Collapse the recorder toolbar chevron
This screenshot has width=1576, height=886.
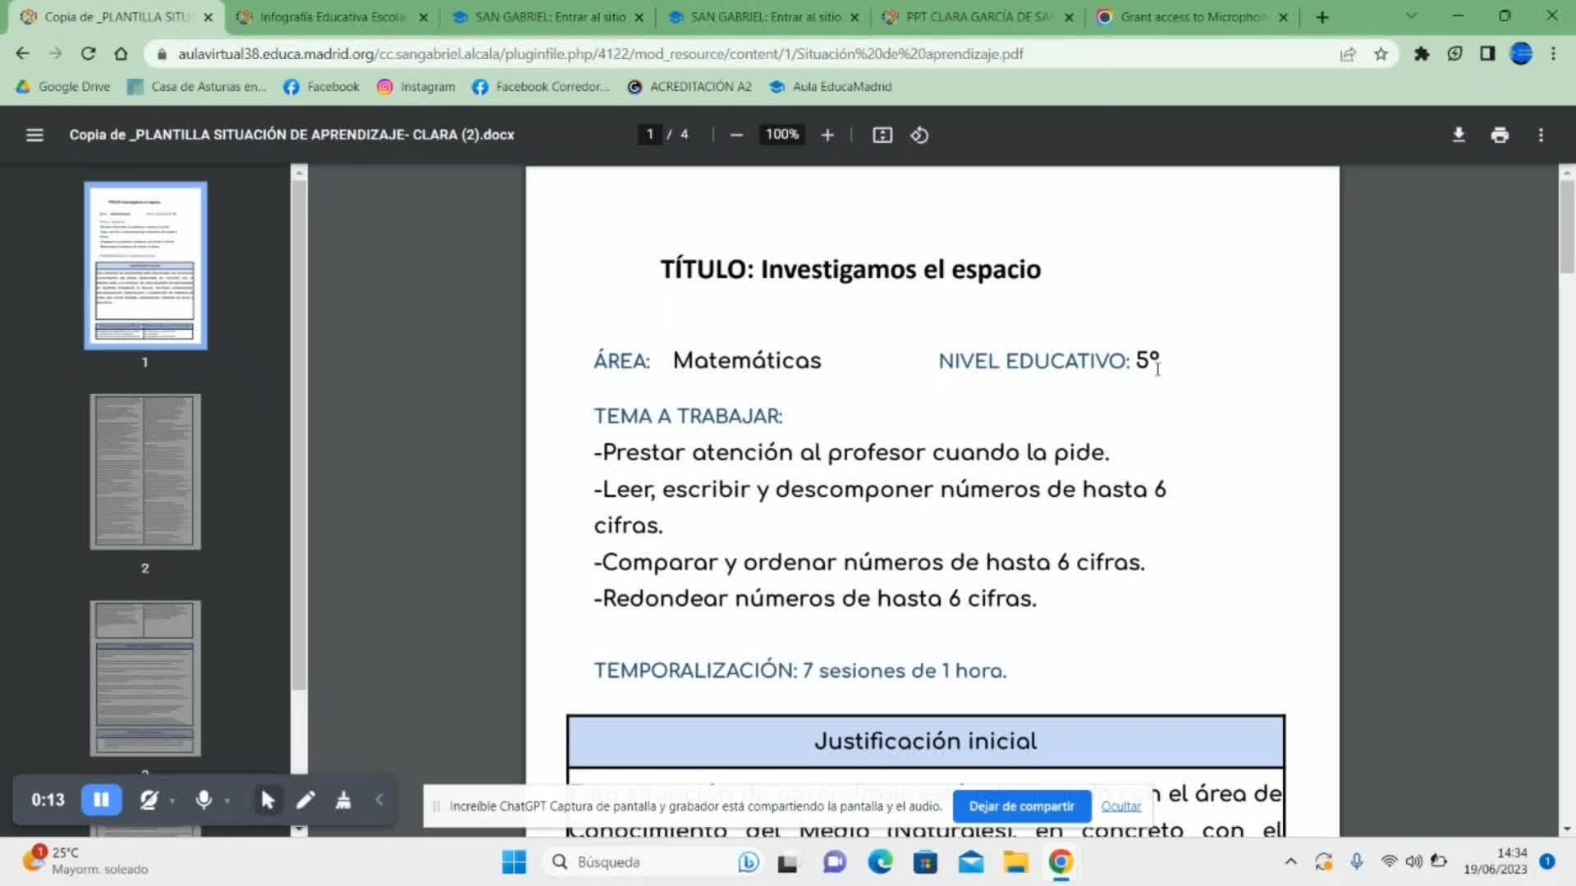pos(379,800)
